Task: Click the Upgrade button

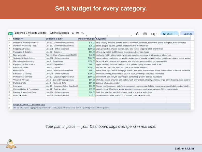Action: [187, 34]
